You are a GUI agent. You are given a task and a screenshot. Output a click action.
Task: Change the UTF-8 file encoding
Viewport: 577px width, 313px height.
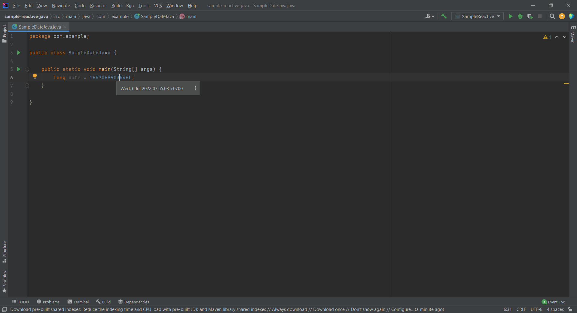point(536,309)
